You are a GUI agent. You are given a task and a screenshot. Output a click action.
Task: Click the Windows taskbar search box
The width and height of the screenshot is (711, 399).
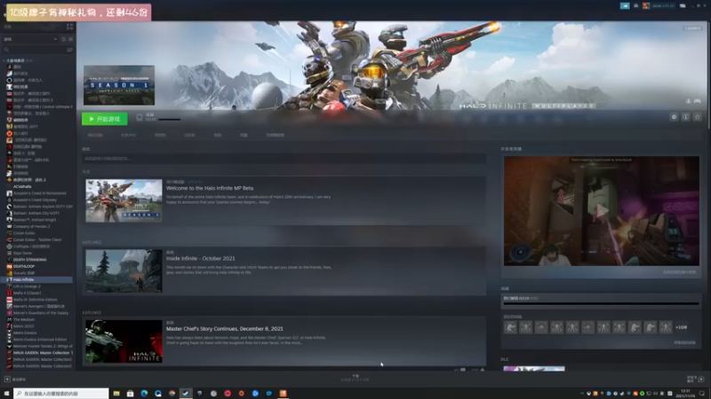[61, 394]
